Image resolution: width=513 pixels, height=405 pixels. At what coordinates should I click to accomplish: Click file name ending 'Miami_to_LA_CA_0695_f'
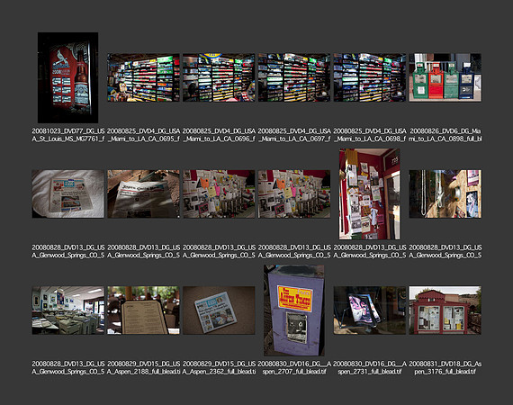144,135
